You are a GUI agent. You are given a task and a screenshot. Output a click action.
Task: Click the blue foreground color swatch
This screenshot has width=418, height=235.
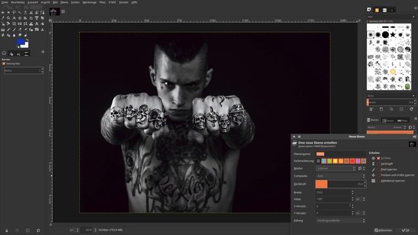point(20,42)
